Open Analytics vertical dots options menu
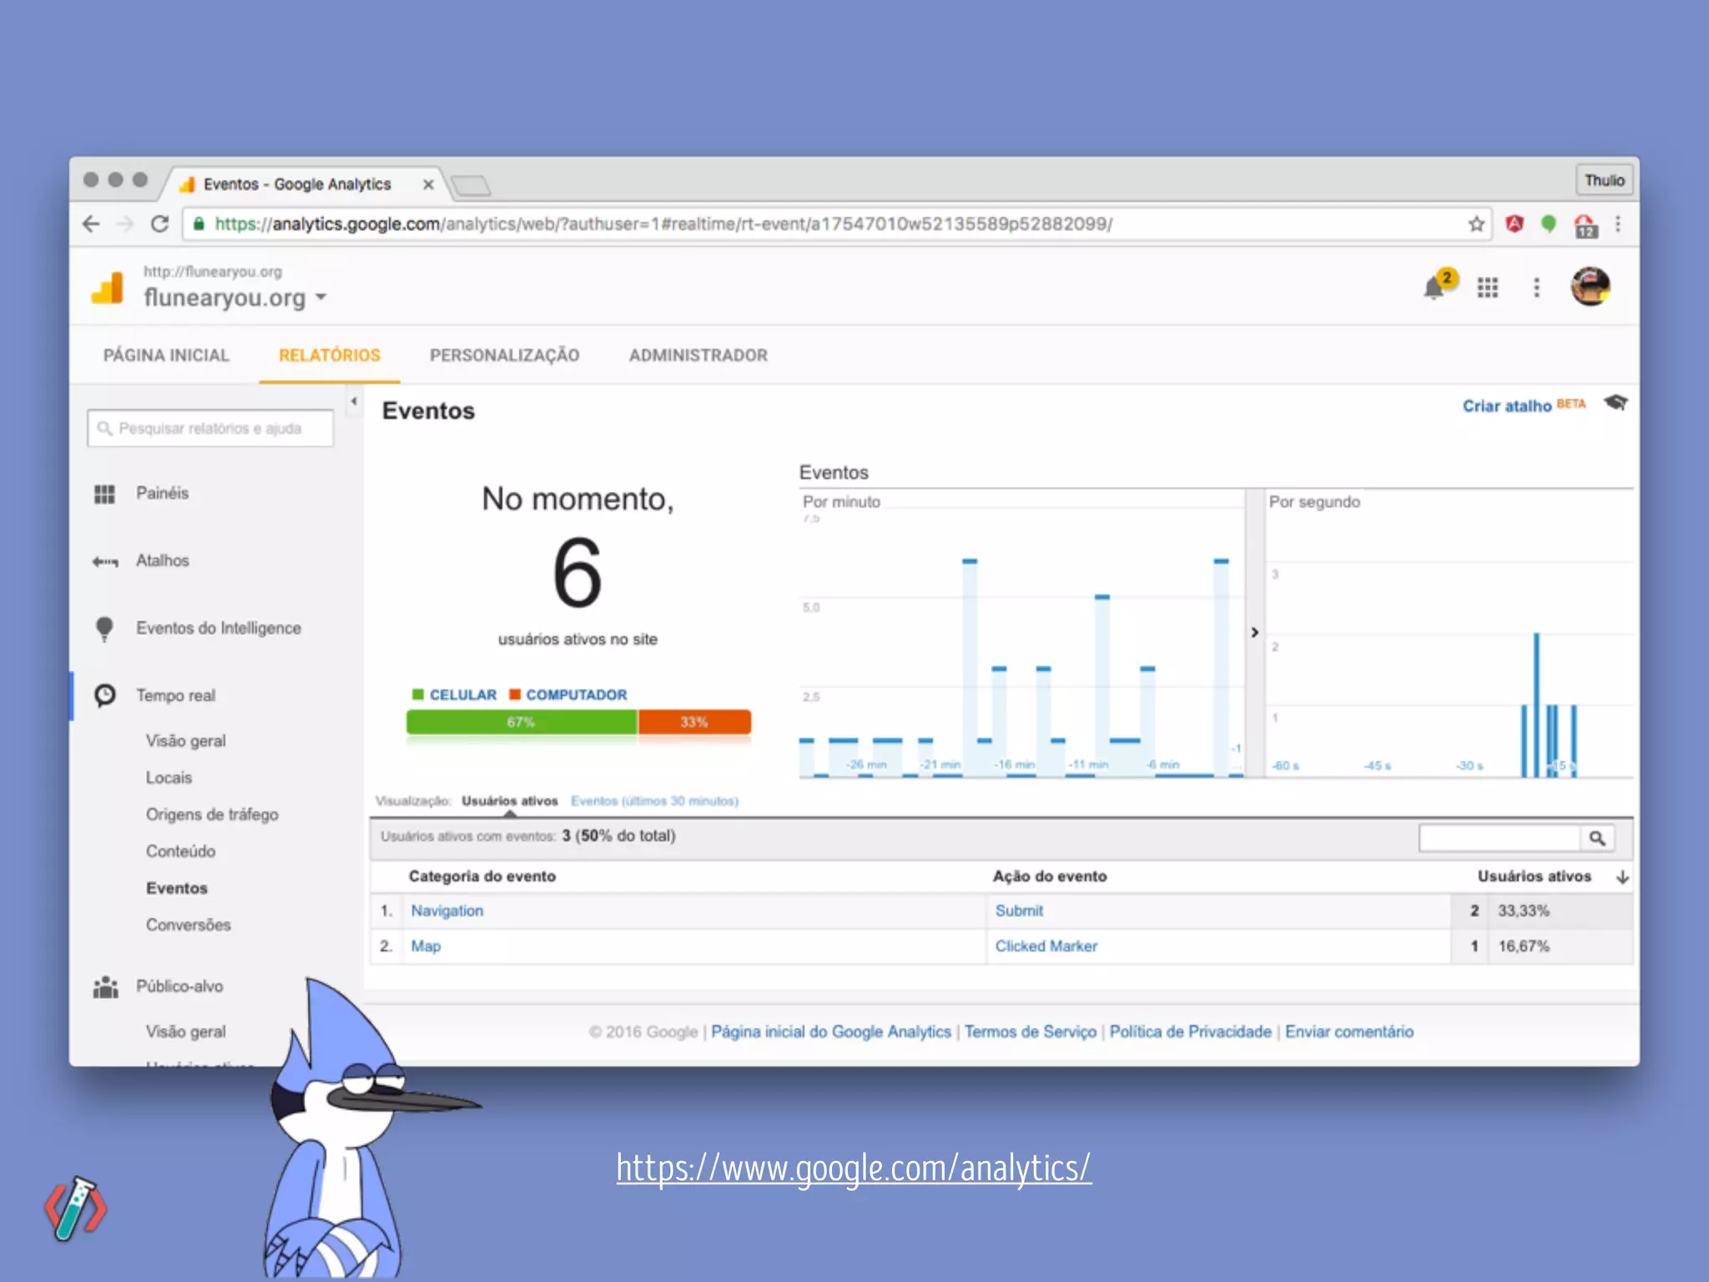Viewport: 1709px width, 1282px height. point(1536,288)
